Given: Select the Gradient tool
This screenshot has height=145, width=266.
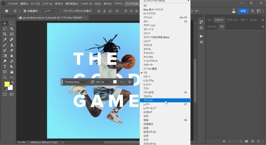Looking at the screenshot, I should tap(5, 56).
